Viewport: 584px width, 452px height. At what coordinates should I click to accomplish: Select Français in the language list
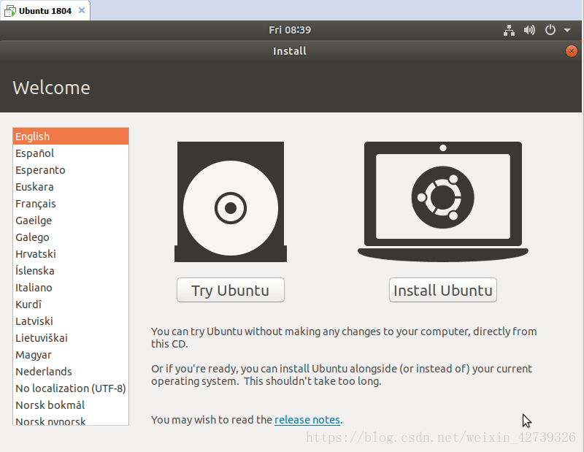pyautogui.click(x=71, y=204)
